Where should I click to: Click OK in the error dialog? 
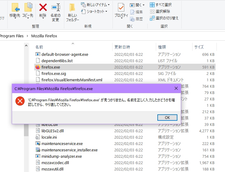167,118
